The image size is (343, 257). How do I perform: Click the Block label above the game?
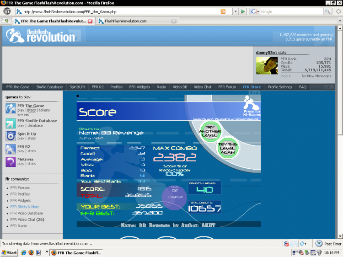254,92
